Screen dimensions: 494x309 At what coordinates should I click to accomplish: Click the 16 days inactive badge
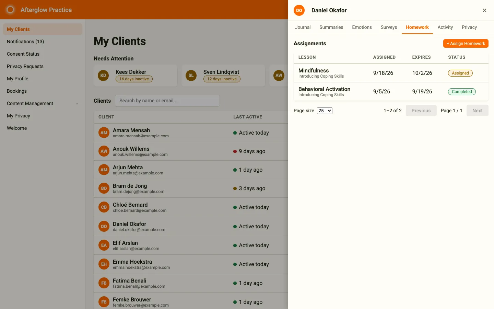coord(134,79)
